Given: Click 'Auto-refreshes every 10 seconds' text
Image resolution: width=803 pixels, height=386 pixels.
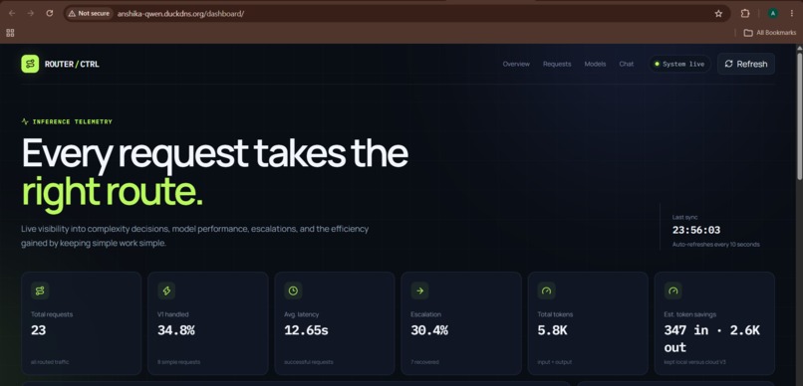Looking at the screenshot, I should coord(716,245).
